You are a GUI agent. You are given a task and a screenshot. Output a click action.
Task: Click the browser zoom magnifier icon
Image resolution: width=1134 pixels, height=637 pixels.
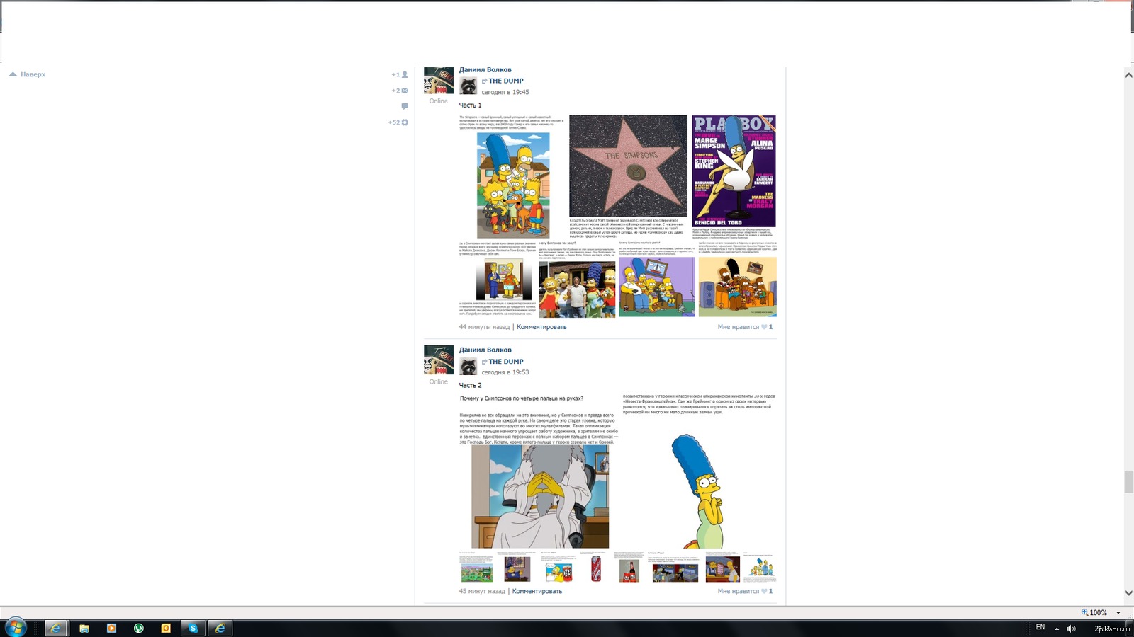(x=1084, y=612)
